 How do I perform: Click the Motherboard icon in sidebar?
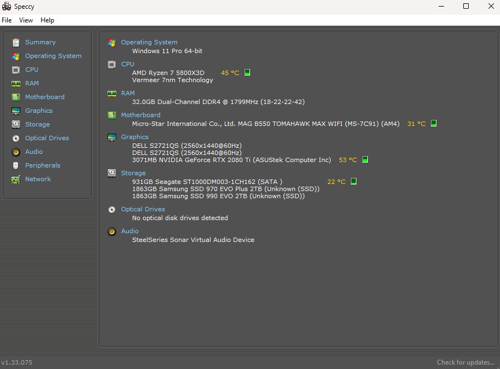point(16,97)
